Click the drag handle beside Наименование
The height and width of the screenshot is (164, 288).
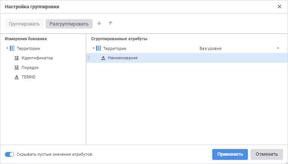point(89,58)
